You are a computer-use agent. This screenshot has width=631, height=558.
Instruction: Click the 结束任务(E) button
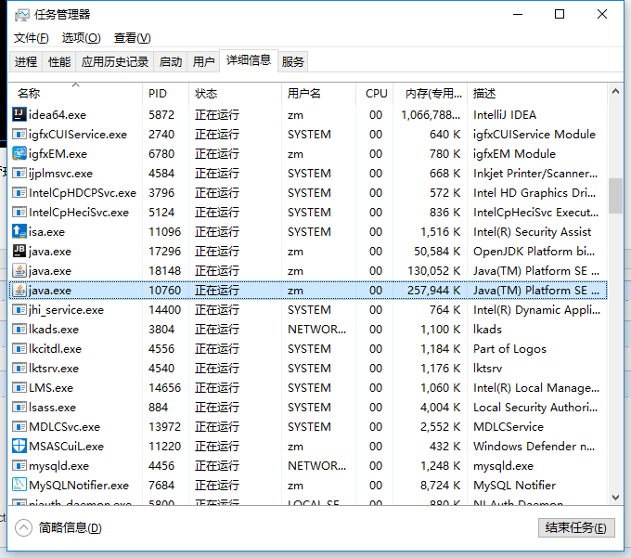(576, 527)
